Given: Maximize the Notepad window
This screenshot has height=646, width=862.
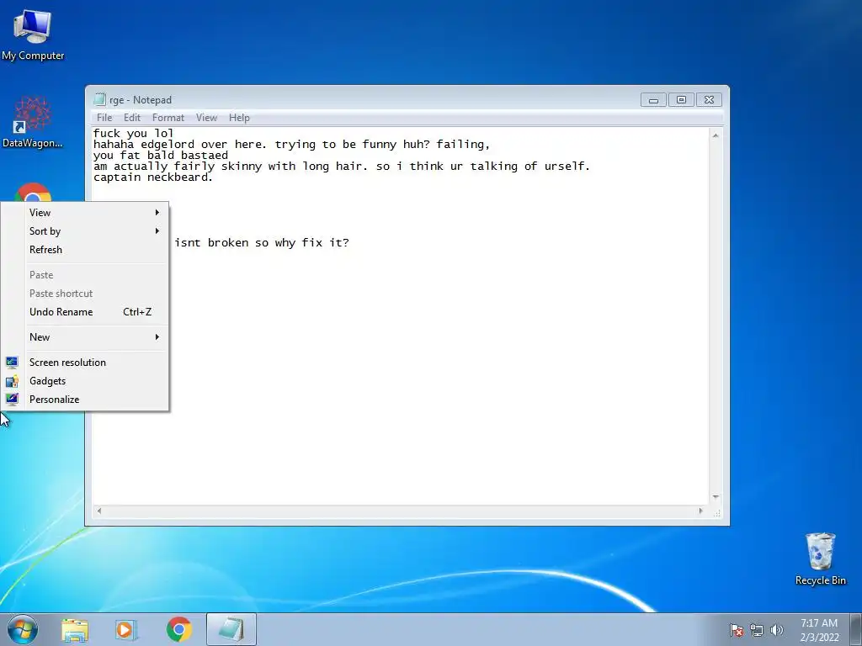Looking at the screenshot, I should click(681, 100).
